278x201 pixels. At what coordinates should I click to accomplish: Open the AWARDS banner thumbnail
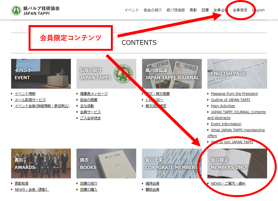(x=41, y=163)
